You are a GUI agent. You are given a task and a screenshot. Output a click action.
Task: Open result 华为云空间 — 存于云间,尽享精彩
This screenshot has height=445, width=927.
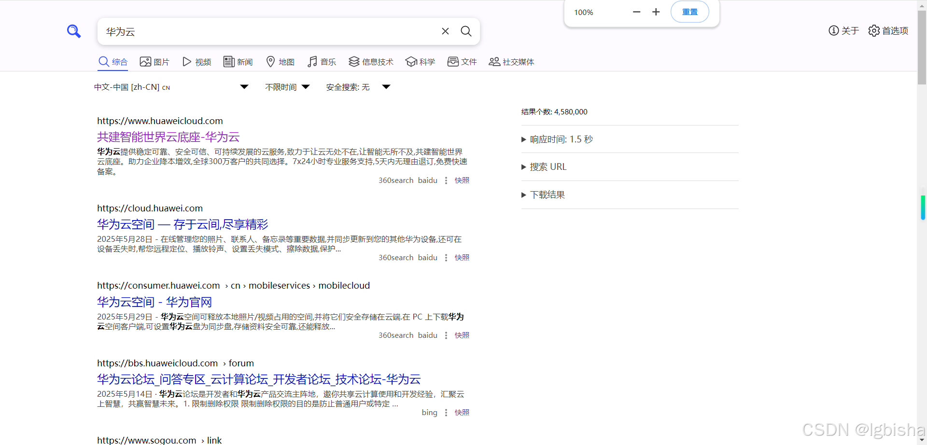pos(183,224)
